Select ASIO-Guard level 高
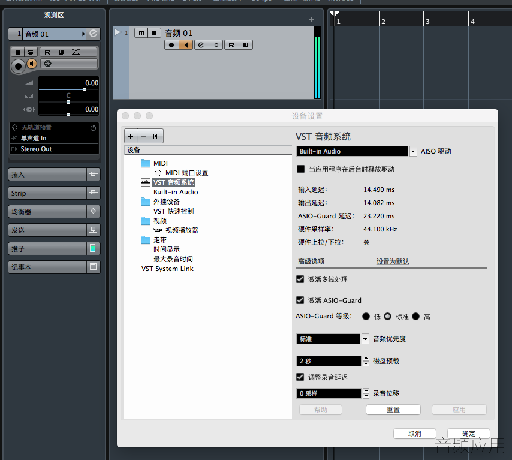Screen dimensions: 512x460 [x=415, y=316]
